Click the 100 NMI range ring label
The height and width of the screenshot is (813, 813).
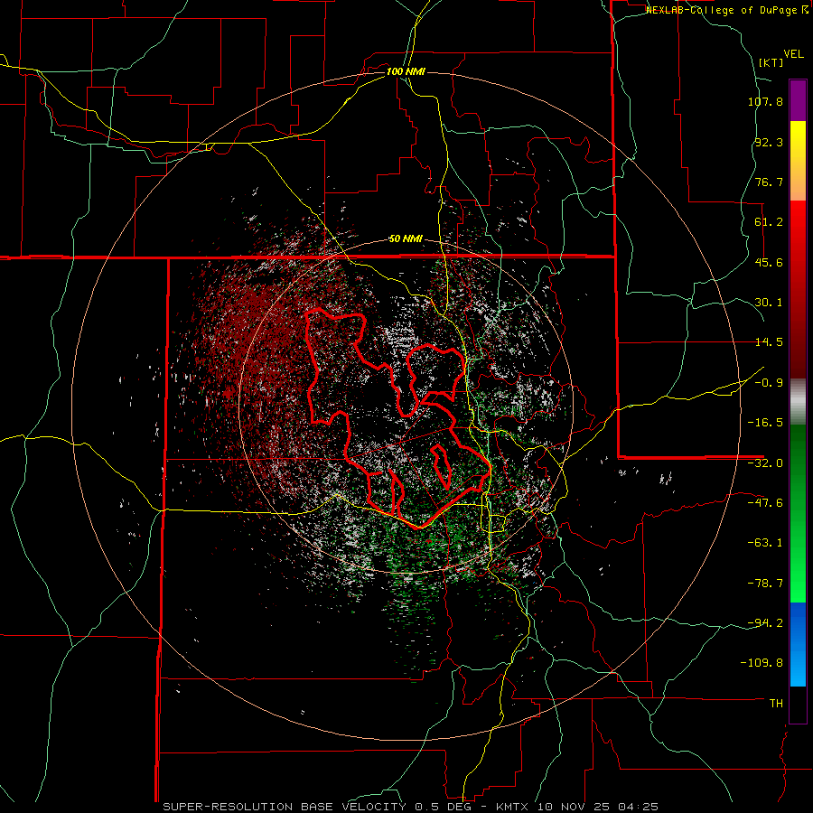tap(406, 71)
